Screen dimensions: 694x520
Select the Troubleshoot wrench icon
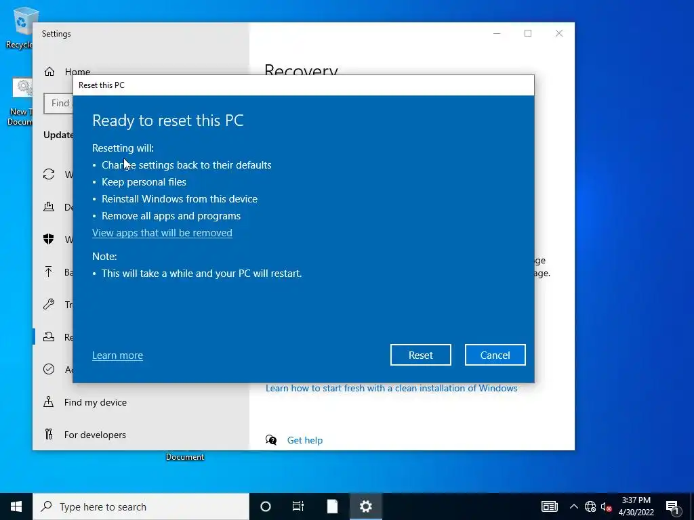point(49,304)
